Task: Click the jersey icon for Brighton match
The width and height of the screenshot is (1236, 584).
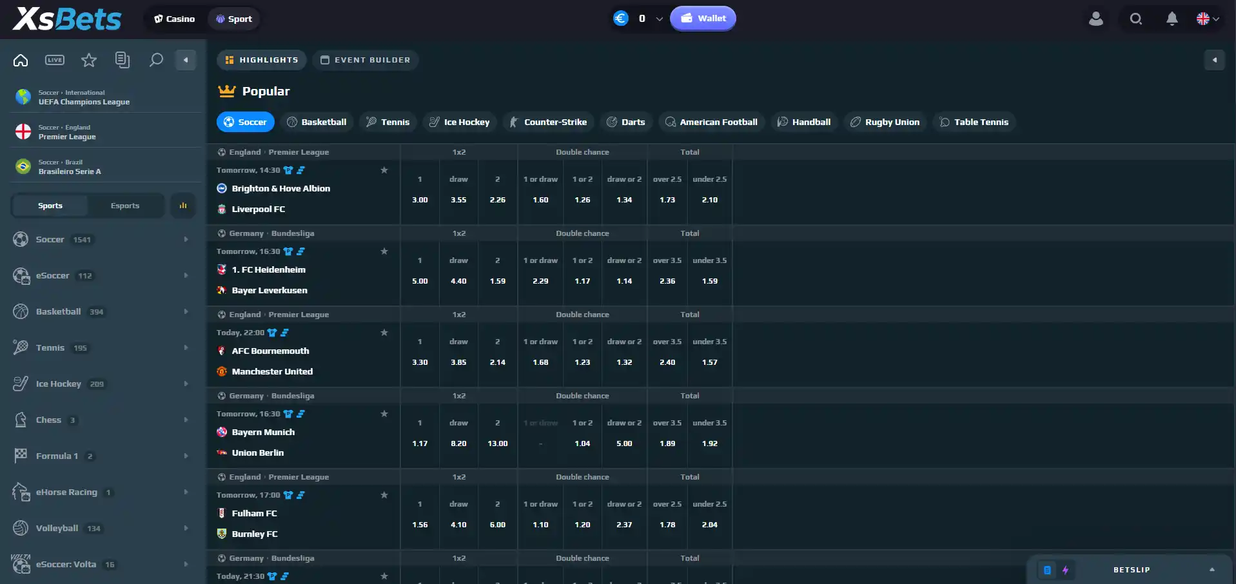Action: point(288,170)
